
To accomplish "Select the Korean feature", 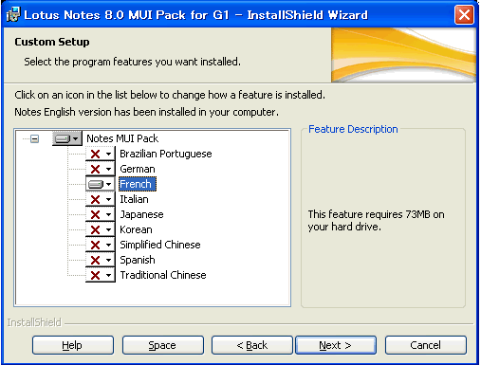I will (136, 229).
